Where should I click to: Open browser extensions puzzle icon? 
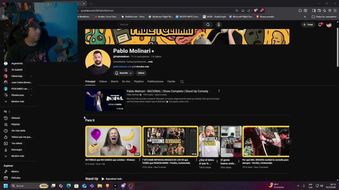[300, 11]
